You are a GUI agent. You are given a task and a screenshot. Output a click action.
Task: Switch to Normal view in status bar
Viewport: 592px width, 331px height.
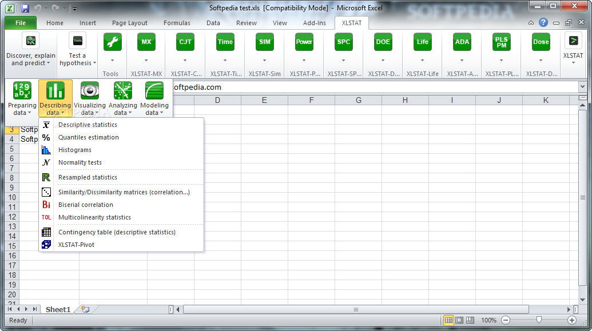pyautogui.click(x=448, y=320)
